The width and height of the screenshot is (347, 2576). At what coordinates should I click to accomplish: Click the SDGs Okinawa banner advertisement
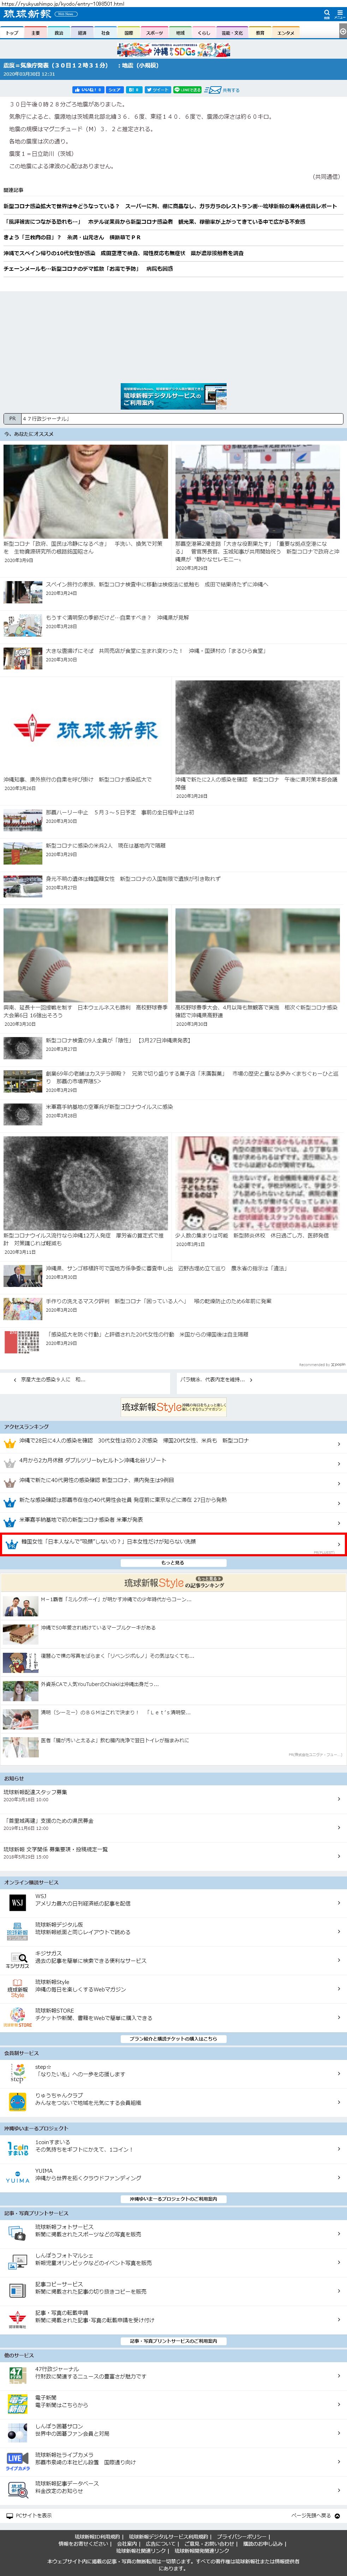pos(173,50)
